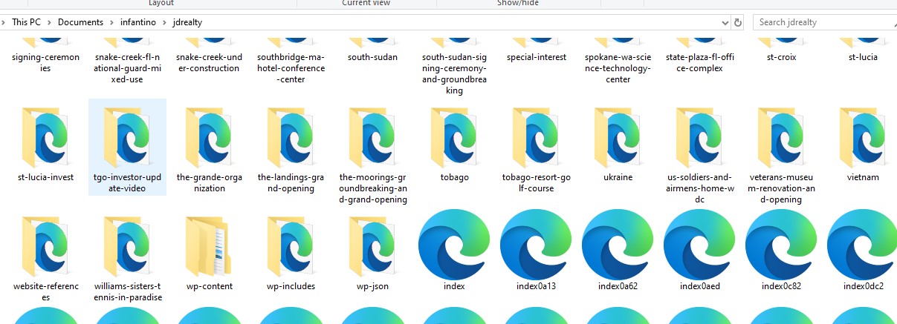
Task: Navigate to Documents breadcrumb
Action: click(x=80, y=22)
